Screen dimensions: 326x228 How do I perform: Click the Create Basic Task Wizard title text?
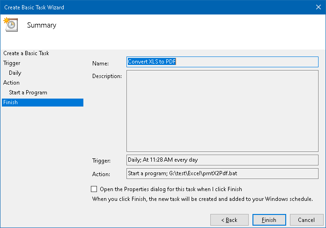pos(34,7)
